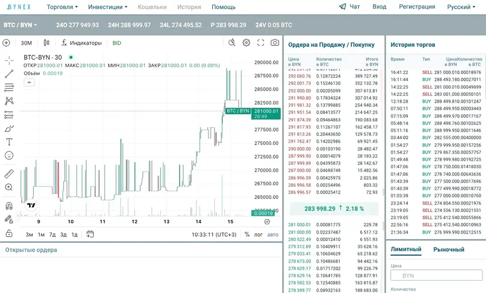Toggle logarithmic scale лог

[x=258, y=235]
